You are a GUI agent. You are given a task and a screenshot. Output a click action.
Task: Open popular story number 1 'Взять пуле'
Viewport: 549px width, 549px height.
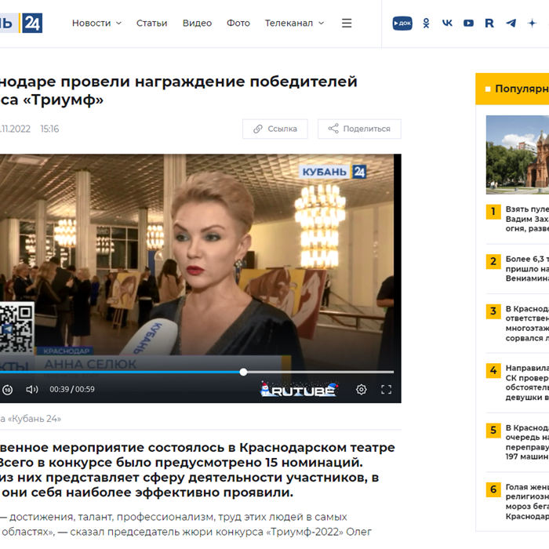click(x=518, y=219)
